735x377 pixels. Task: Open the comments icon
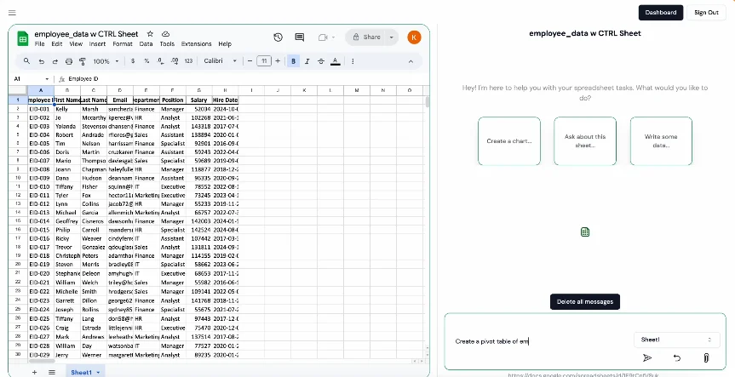coord(300,37)
